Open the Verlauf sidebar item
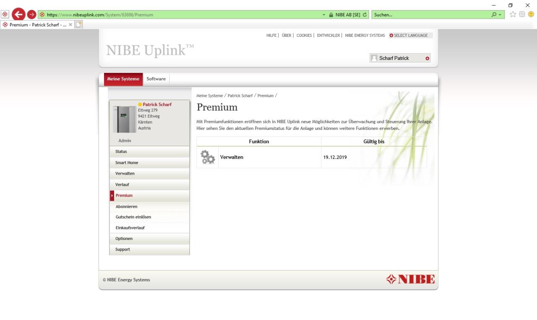537x320 pixels. pyautogui.click(x=149, y=184)
